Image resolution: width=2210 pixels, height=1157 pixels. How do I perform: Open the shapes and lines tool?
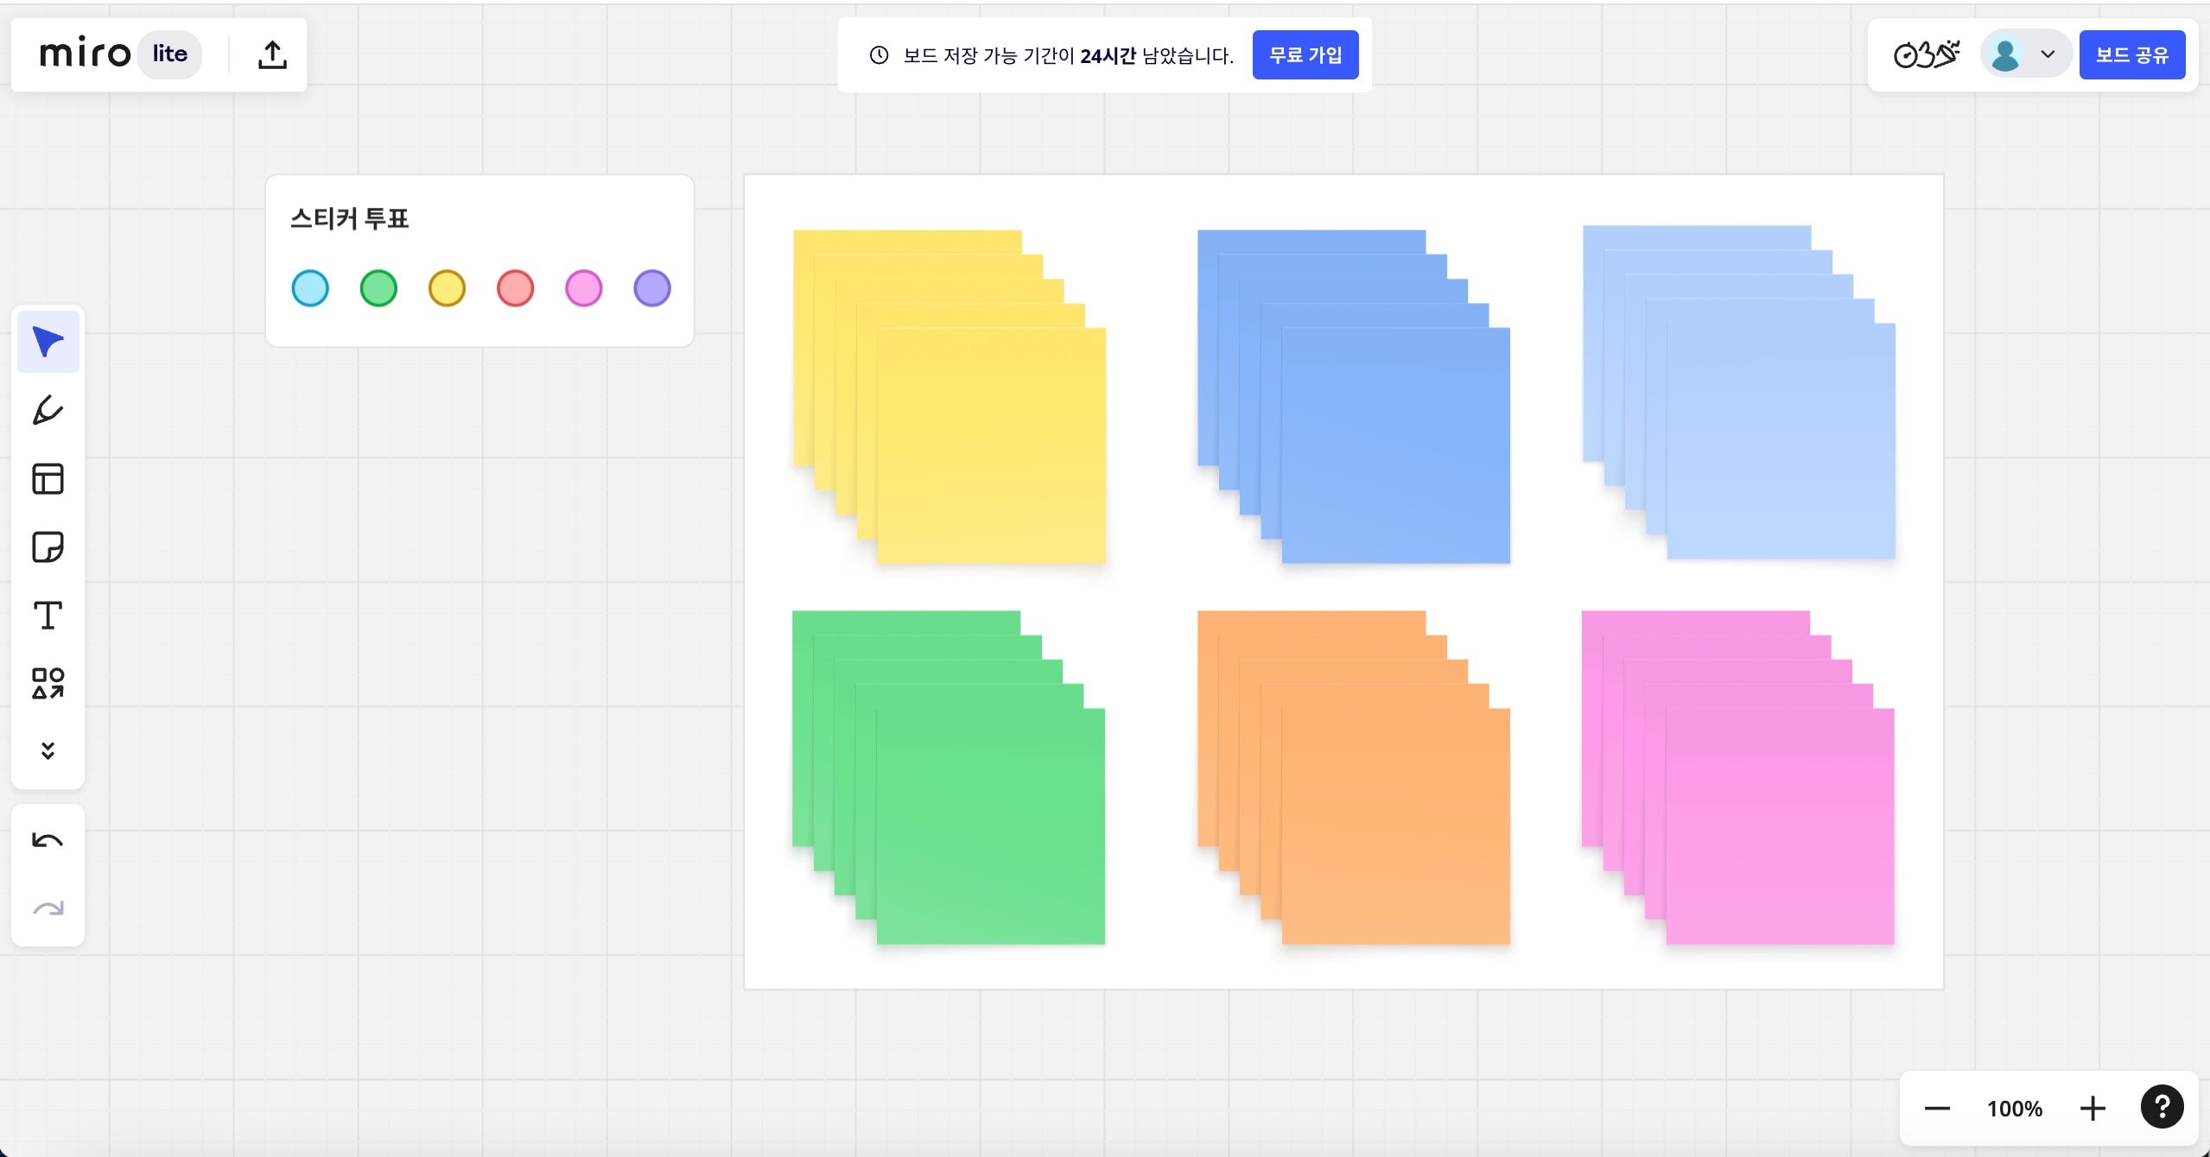click(48, 683)
